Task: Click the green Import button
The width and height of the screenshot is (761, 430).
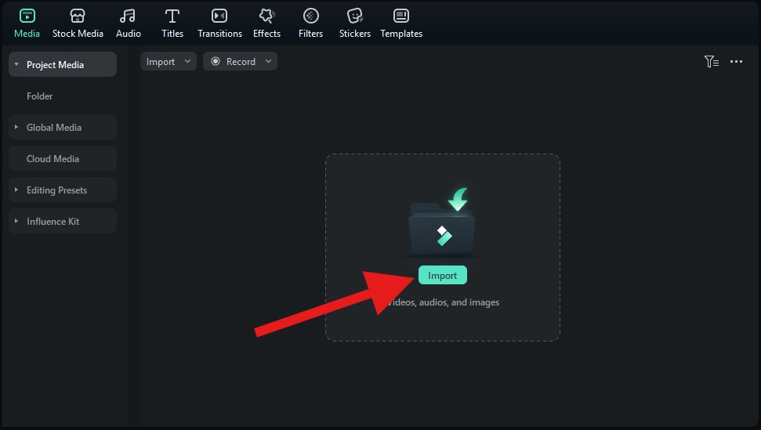Action: (442, 276)
